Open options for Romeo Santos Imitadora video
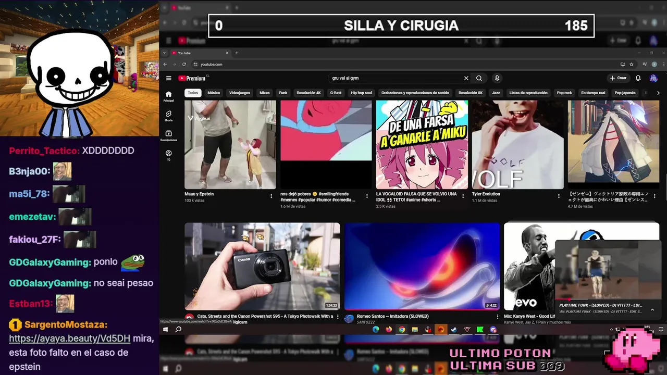 click(497, 317)
